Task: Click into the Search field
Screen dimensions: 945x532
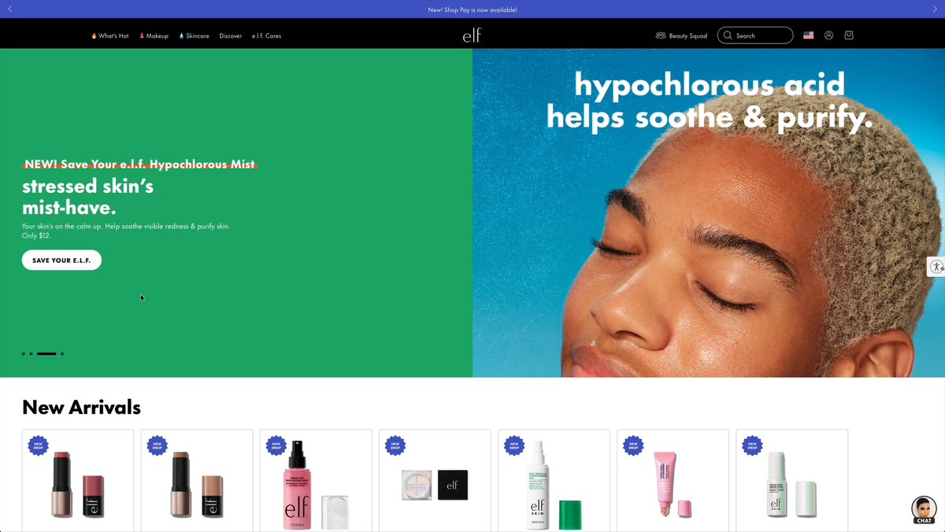Action: (x=755, y=35)
